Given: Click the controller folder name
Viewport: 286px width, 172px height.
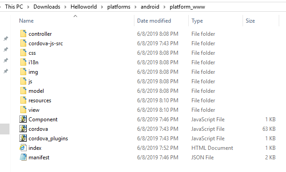Looking at the screenshot, I should 40,34.
